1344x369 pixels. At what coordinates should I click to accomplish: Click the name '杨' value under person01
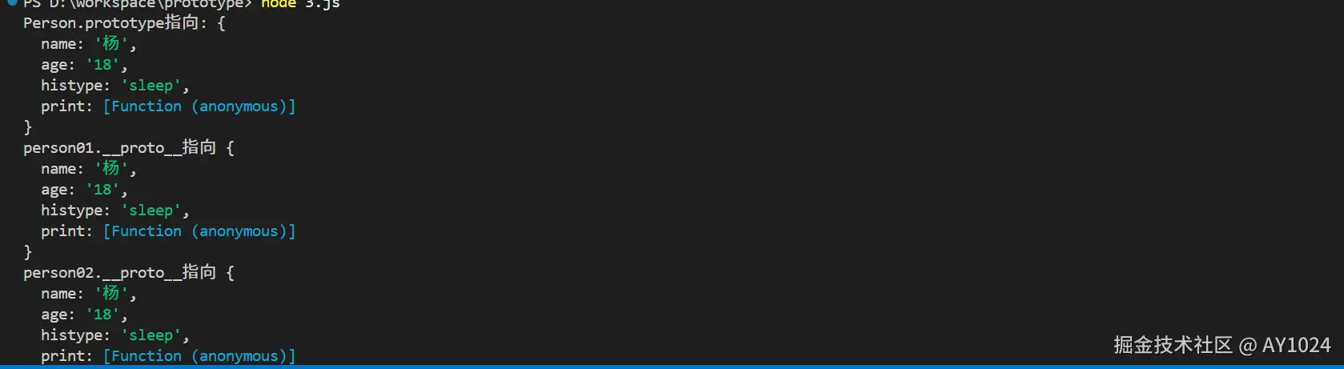coord(111,169)
